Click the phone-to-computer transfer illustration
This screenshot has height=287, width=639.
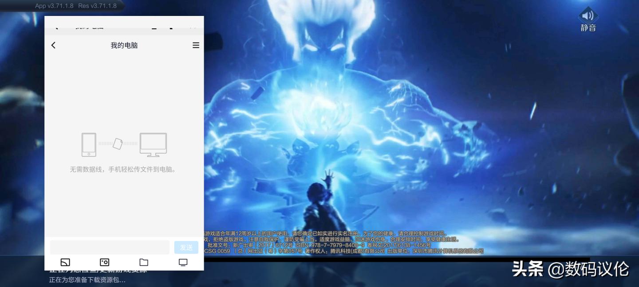click(x=124, y=144)
